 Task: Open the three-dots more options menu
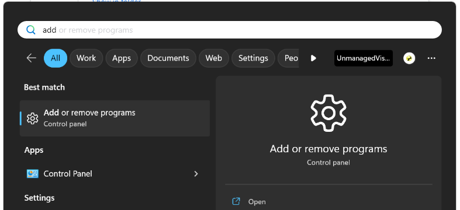tap(431, 58)
